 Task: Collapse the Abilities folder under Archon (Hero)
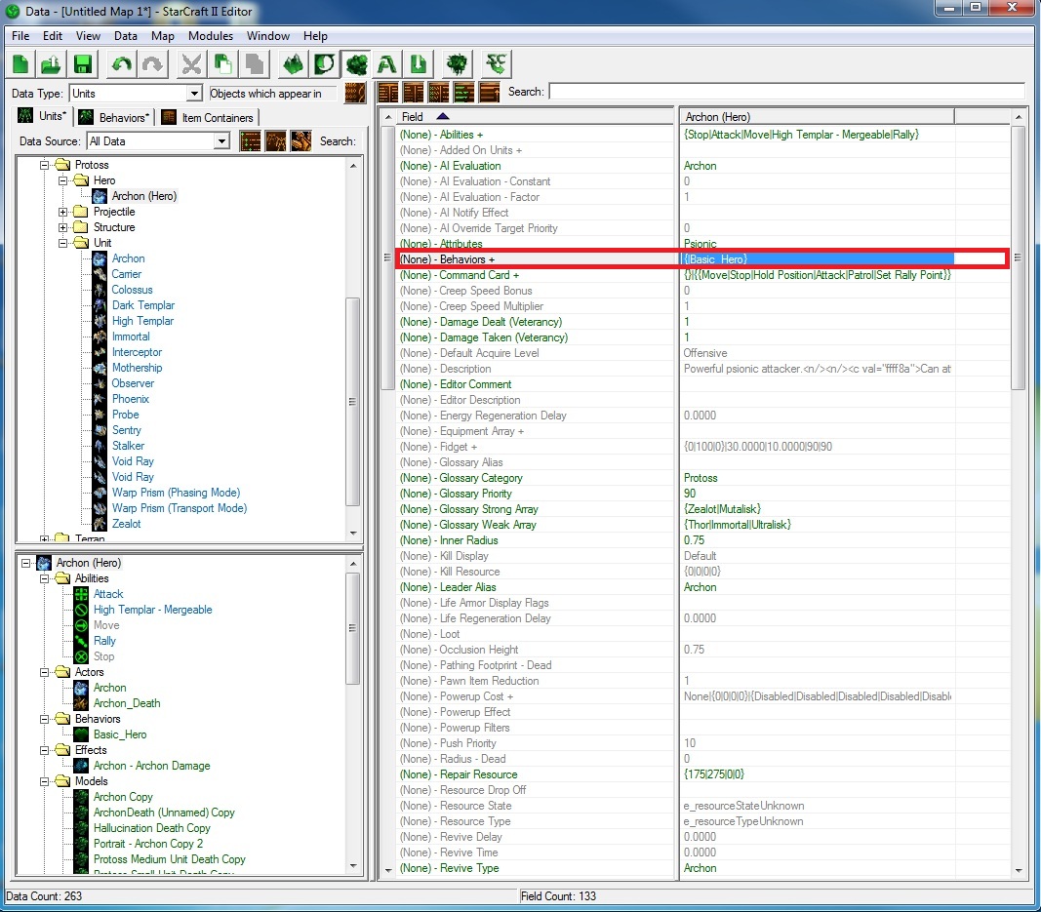pyautogui.click(x=45, y=578)
